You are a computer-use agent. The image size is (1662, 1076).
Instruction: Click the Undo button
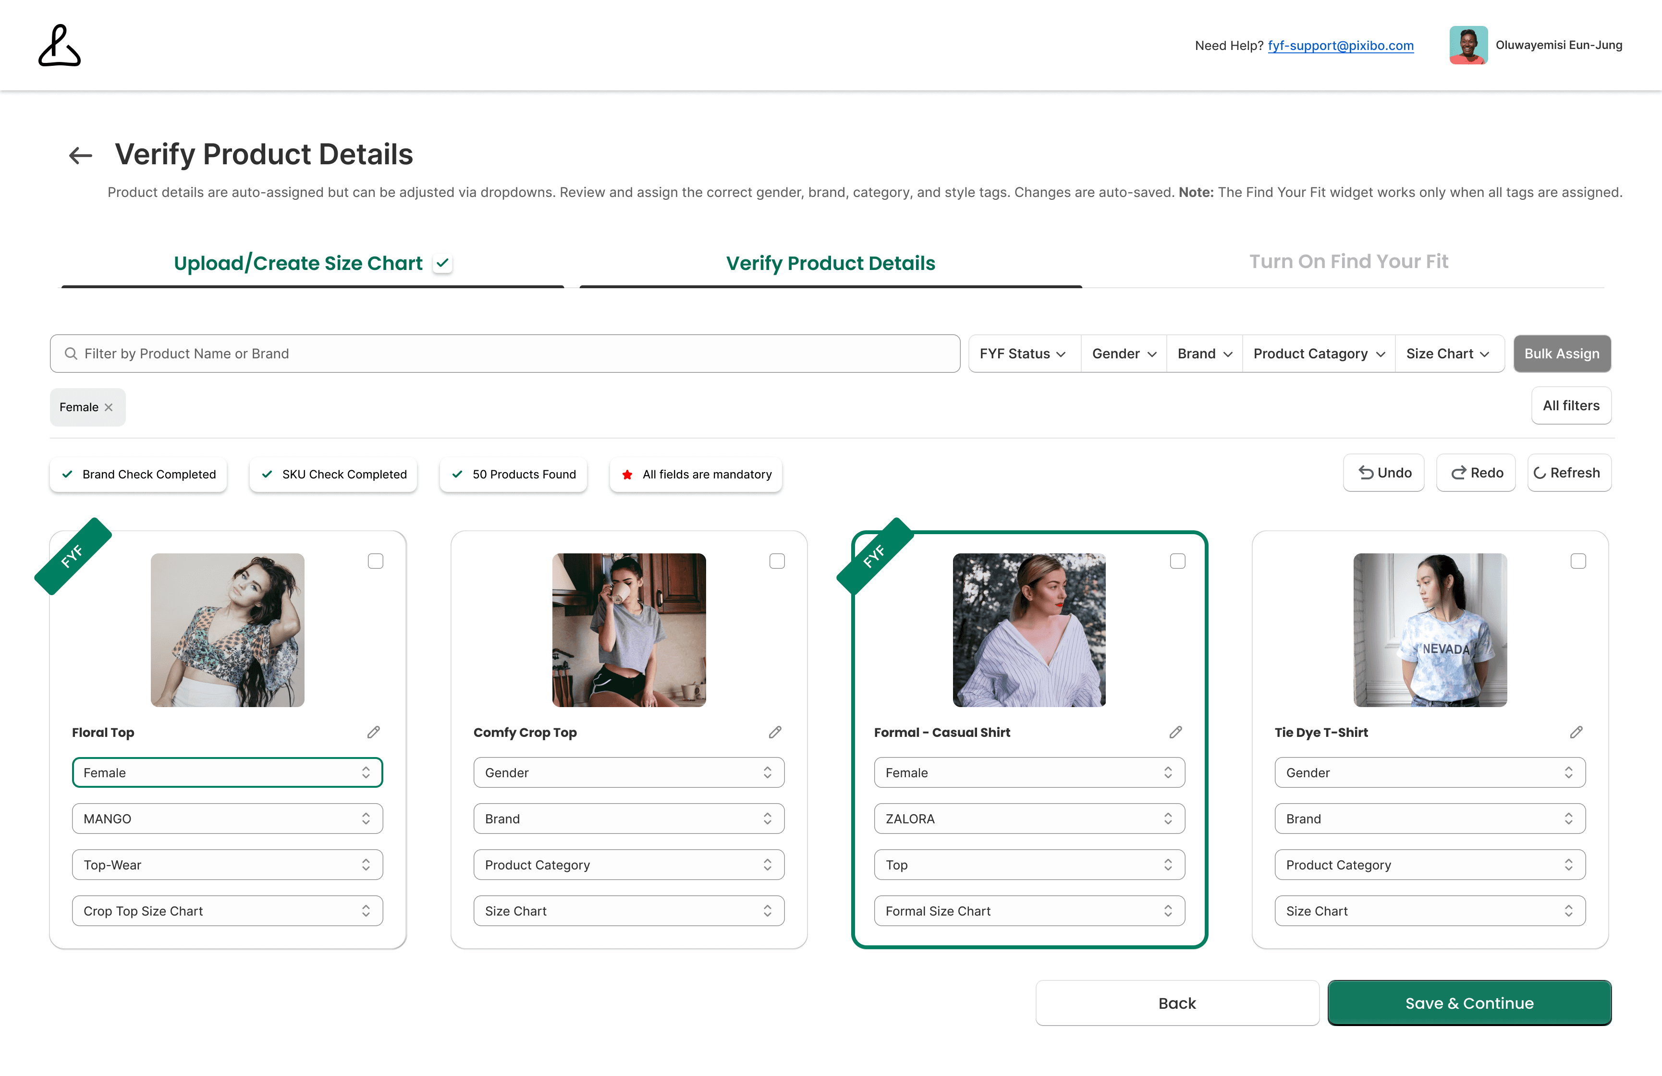[x=1384, y=473]
